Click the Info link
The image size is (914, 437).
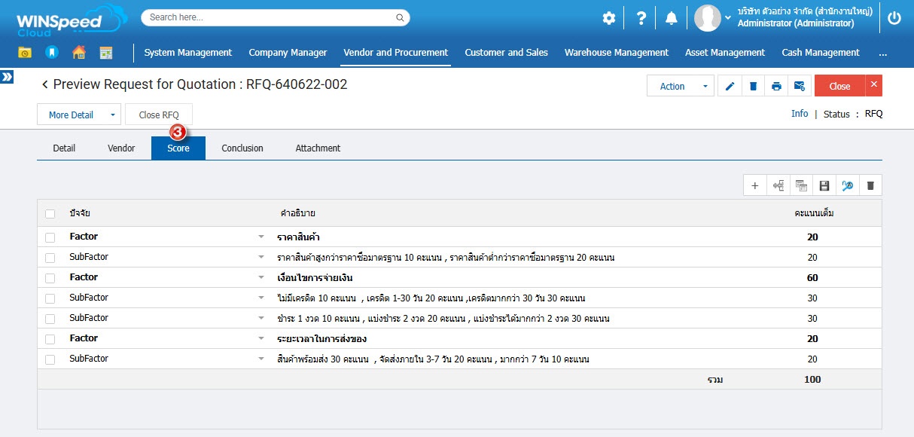coord(800,114)
